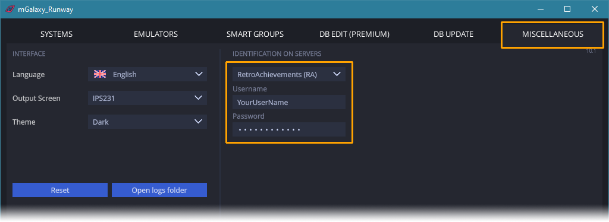Open the EMULATORS tab

156,34
